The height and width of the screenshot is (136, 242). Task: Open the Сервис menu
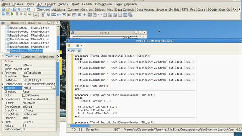(x=87, y=4)
